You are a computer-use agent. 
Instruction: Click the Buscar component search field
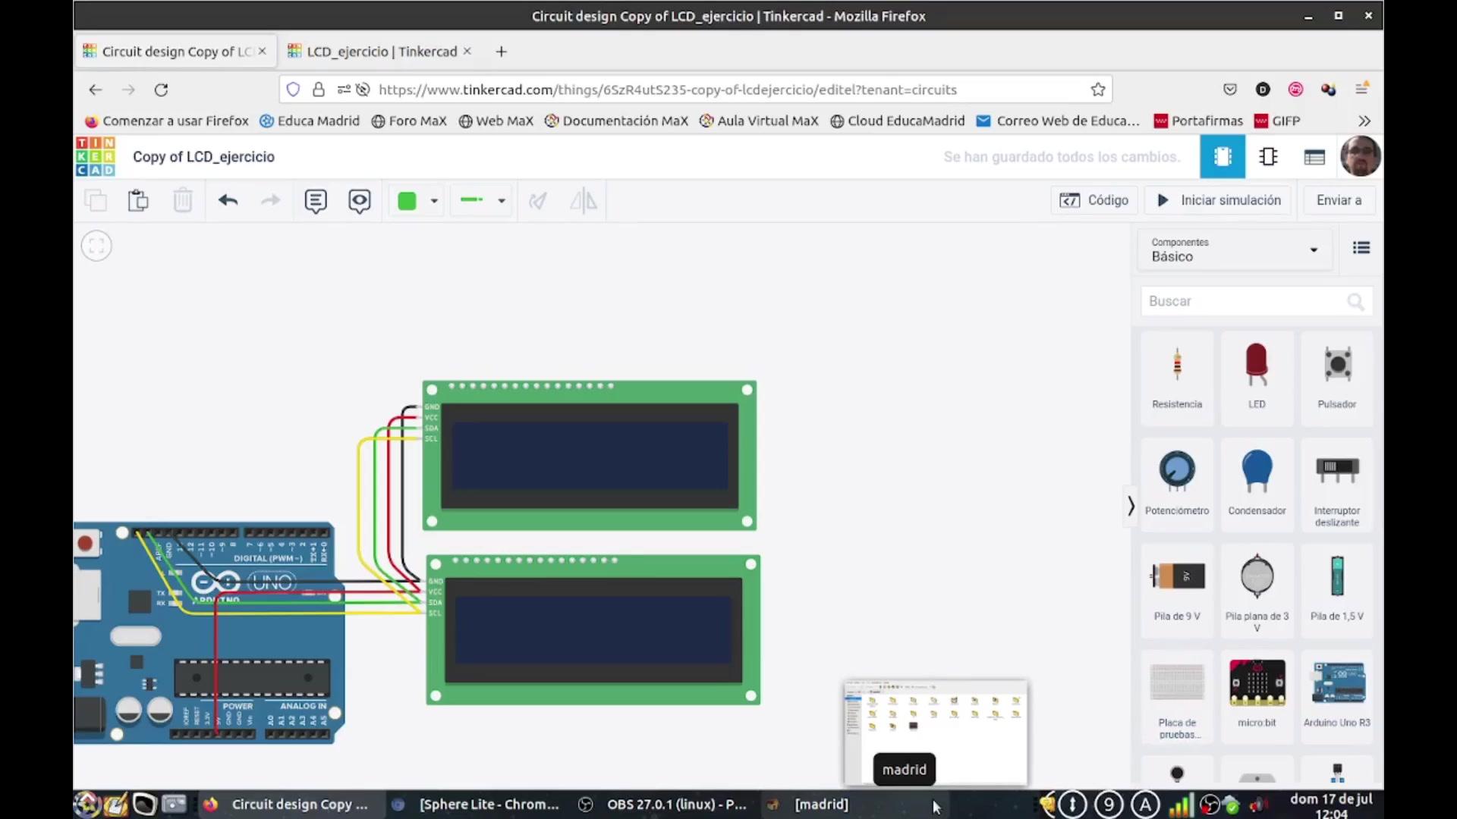[x=1245, y=301]
